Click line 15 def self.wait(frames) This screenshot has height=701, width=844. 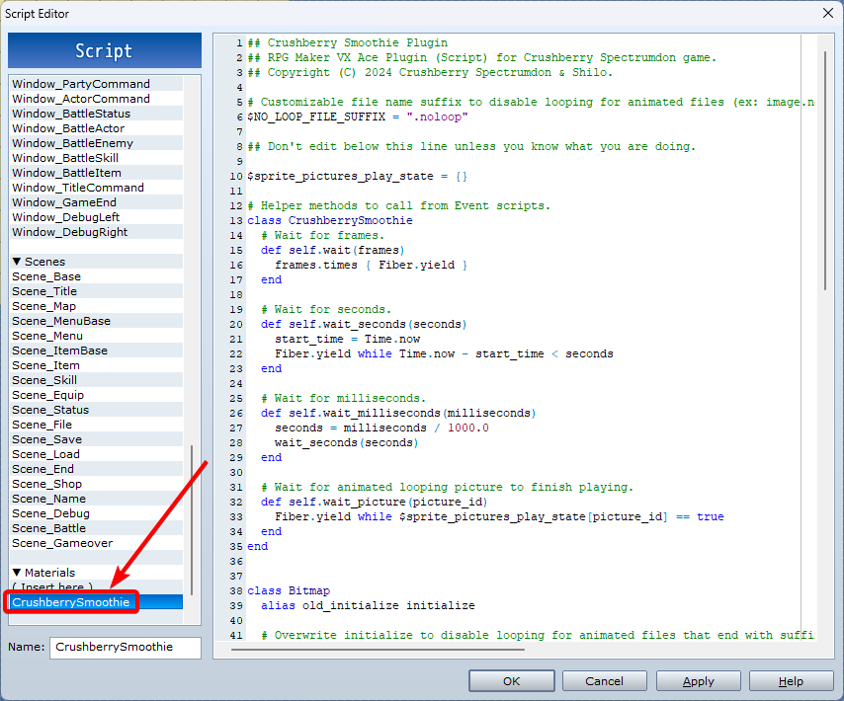coord(333,250)
